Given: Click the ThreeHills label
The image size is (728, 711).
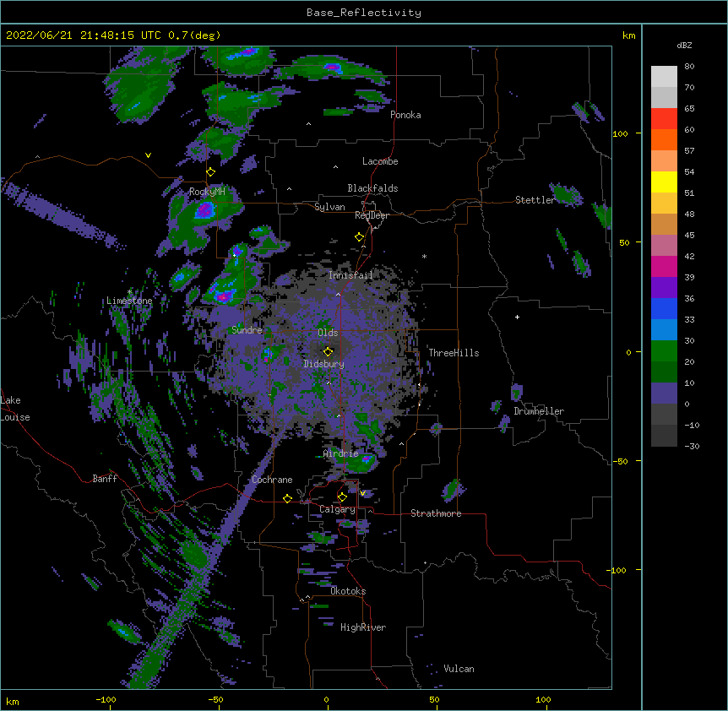Looking at the screenshot, I should (x=454, y=353).
